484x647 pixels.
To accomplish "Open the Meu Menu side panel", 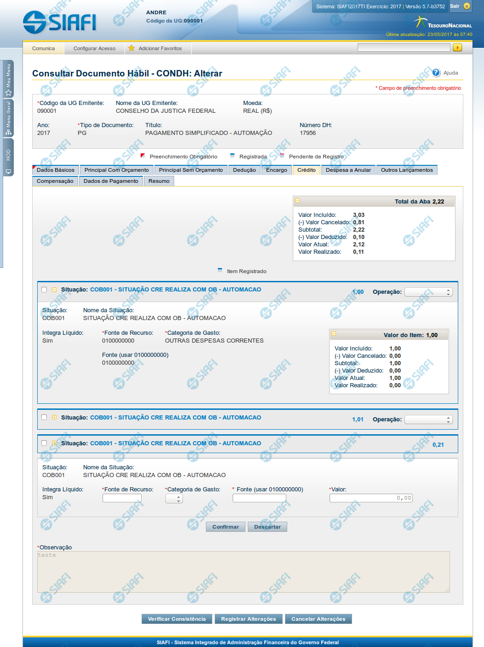I will [x=8, y=79].
